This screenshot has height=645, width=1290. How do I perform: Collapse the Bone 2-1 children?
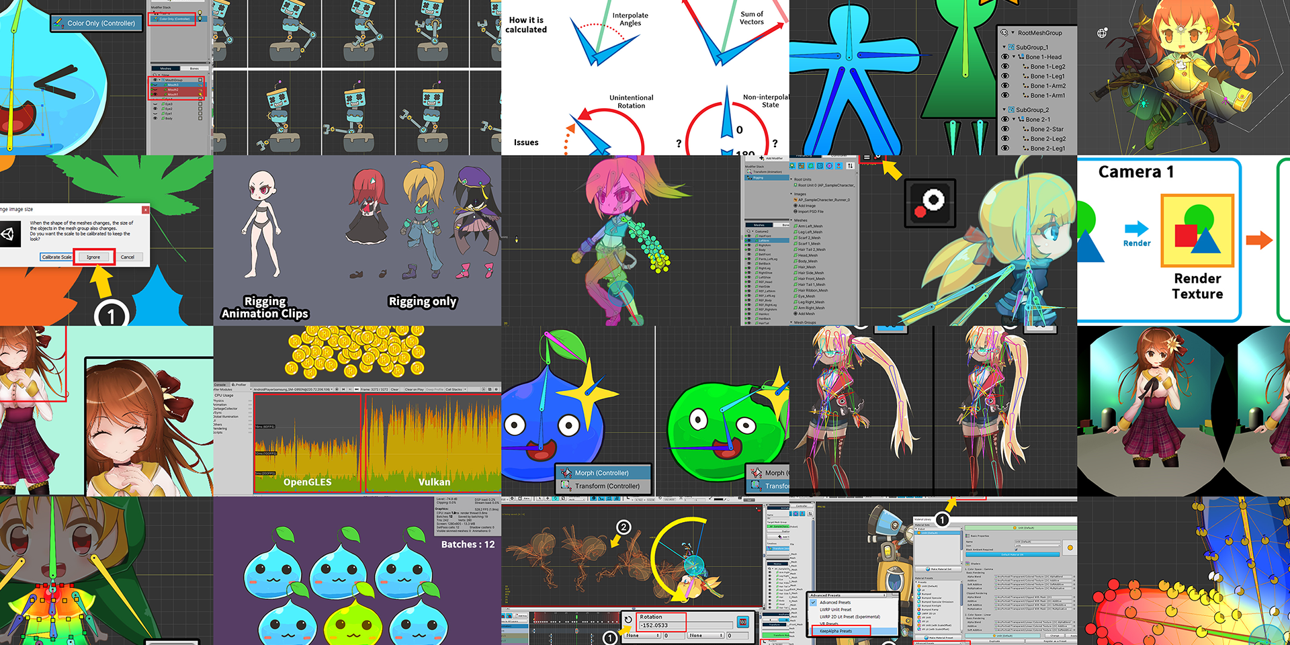coord(1014,120)
